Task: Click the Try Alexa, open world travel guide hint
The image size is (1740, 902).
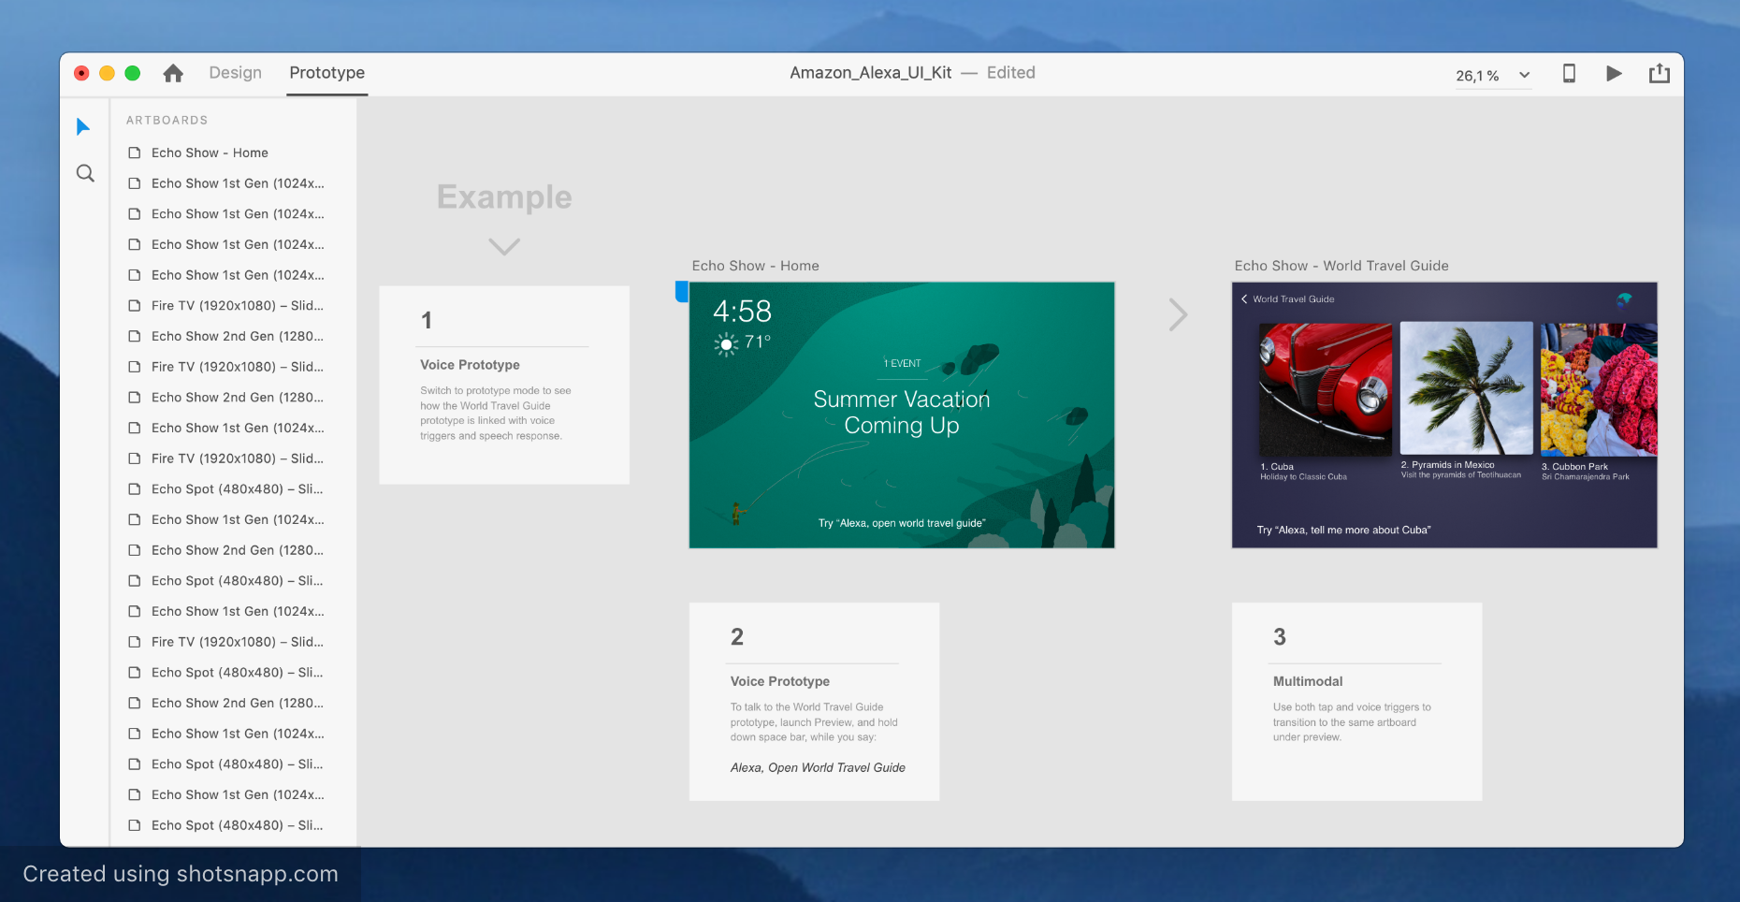Action: (x=902, y=523)
